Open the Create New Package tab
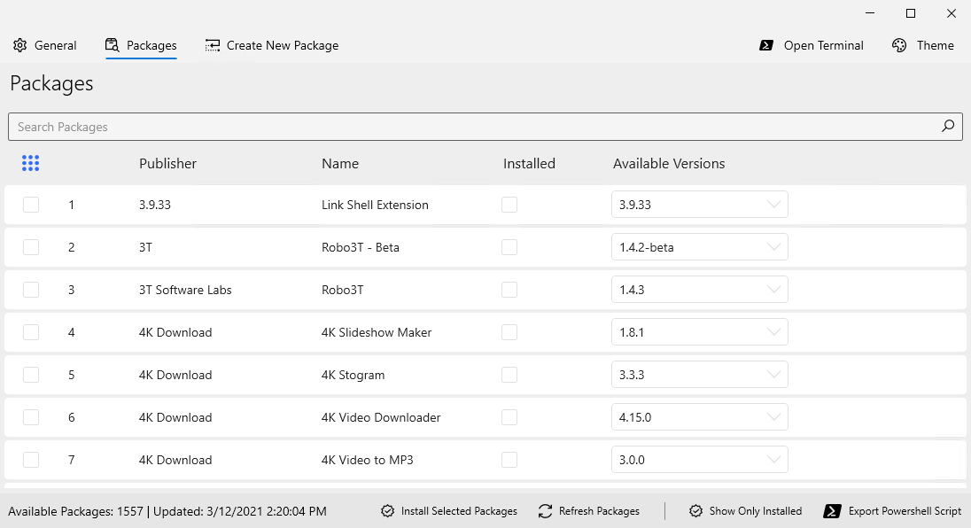Screen dimensions: 971x528 pyautogui.click(x=272, y=45)
